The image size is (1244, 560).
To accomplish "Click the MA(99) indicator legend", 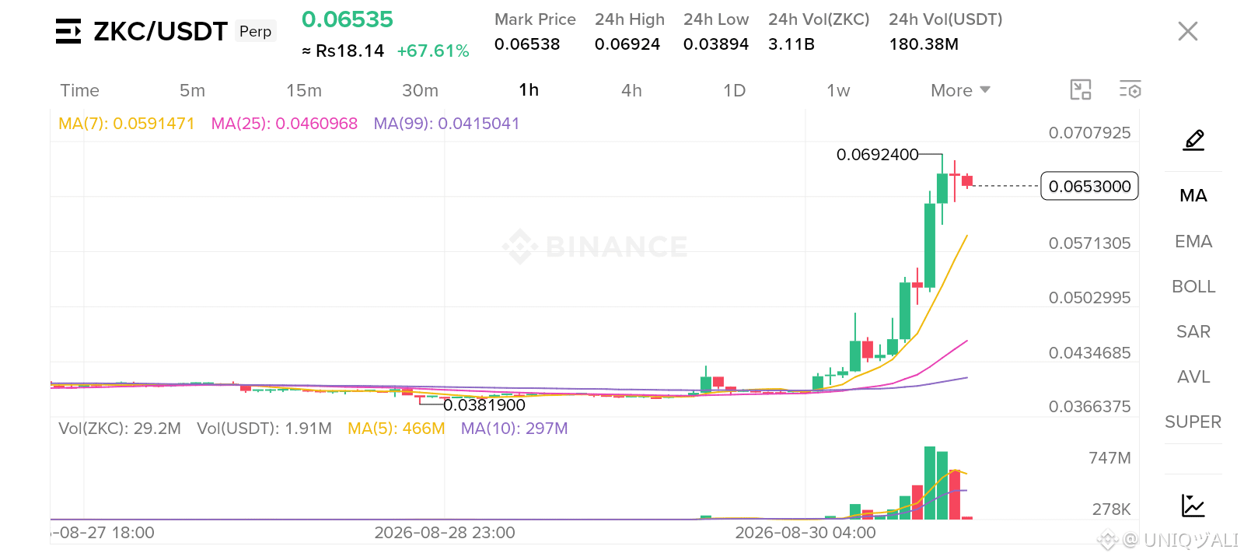I will coord(446,124).
